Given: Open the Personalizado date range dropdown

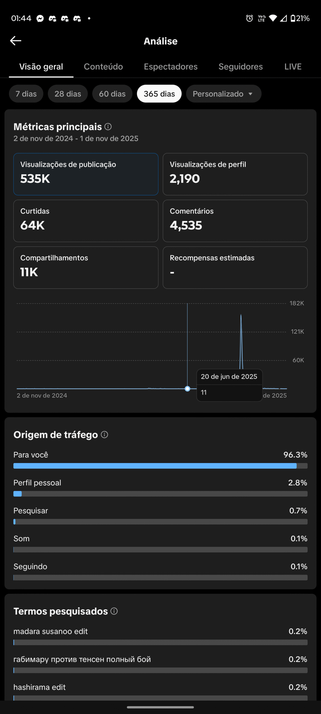Looking at the screenshot, I should pyautogui.click(x=223, y=94).
